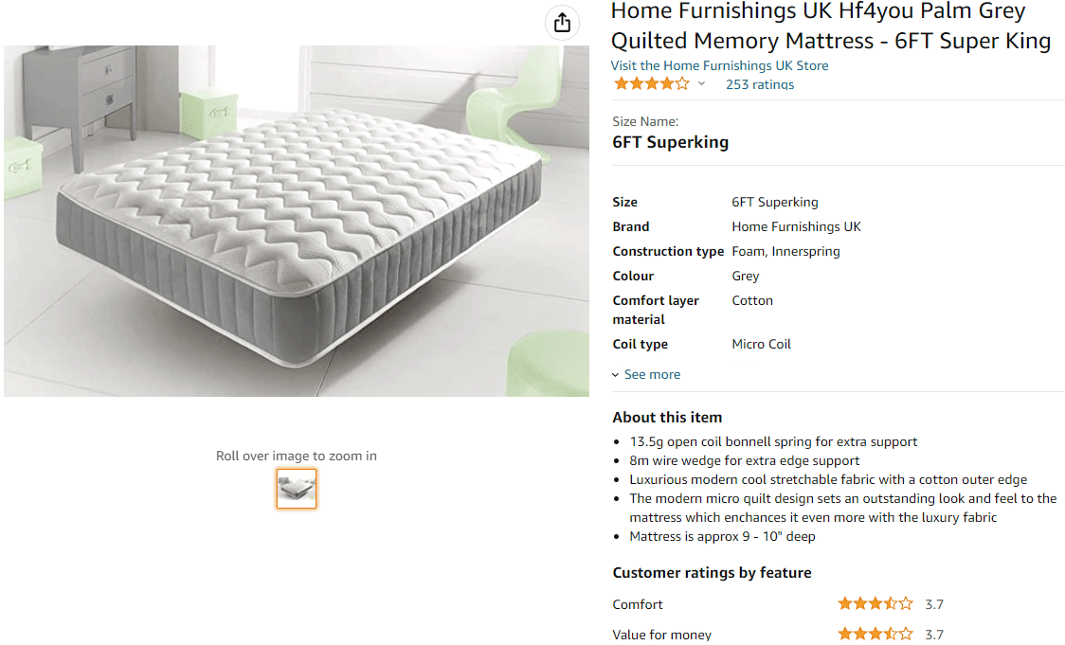Click the 3.7 score next to Comfort
The width and height of the screenshot is (1065, 645).
click(934, 604)
